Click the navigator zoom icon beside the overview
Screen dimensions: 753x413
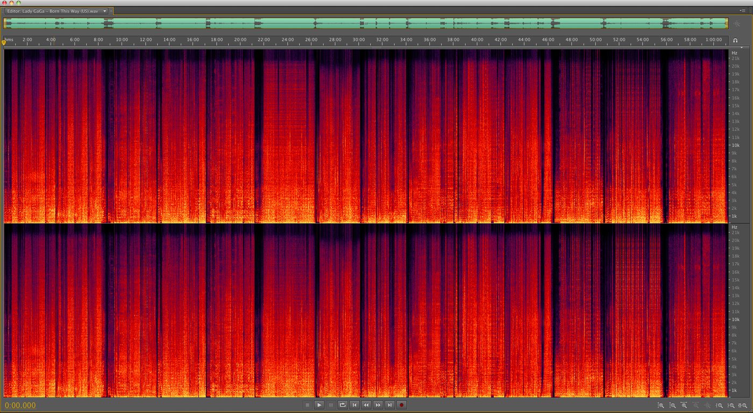(x=737, y=24)
